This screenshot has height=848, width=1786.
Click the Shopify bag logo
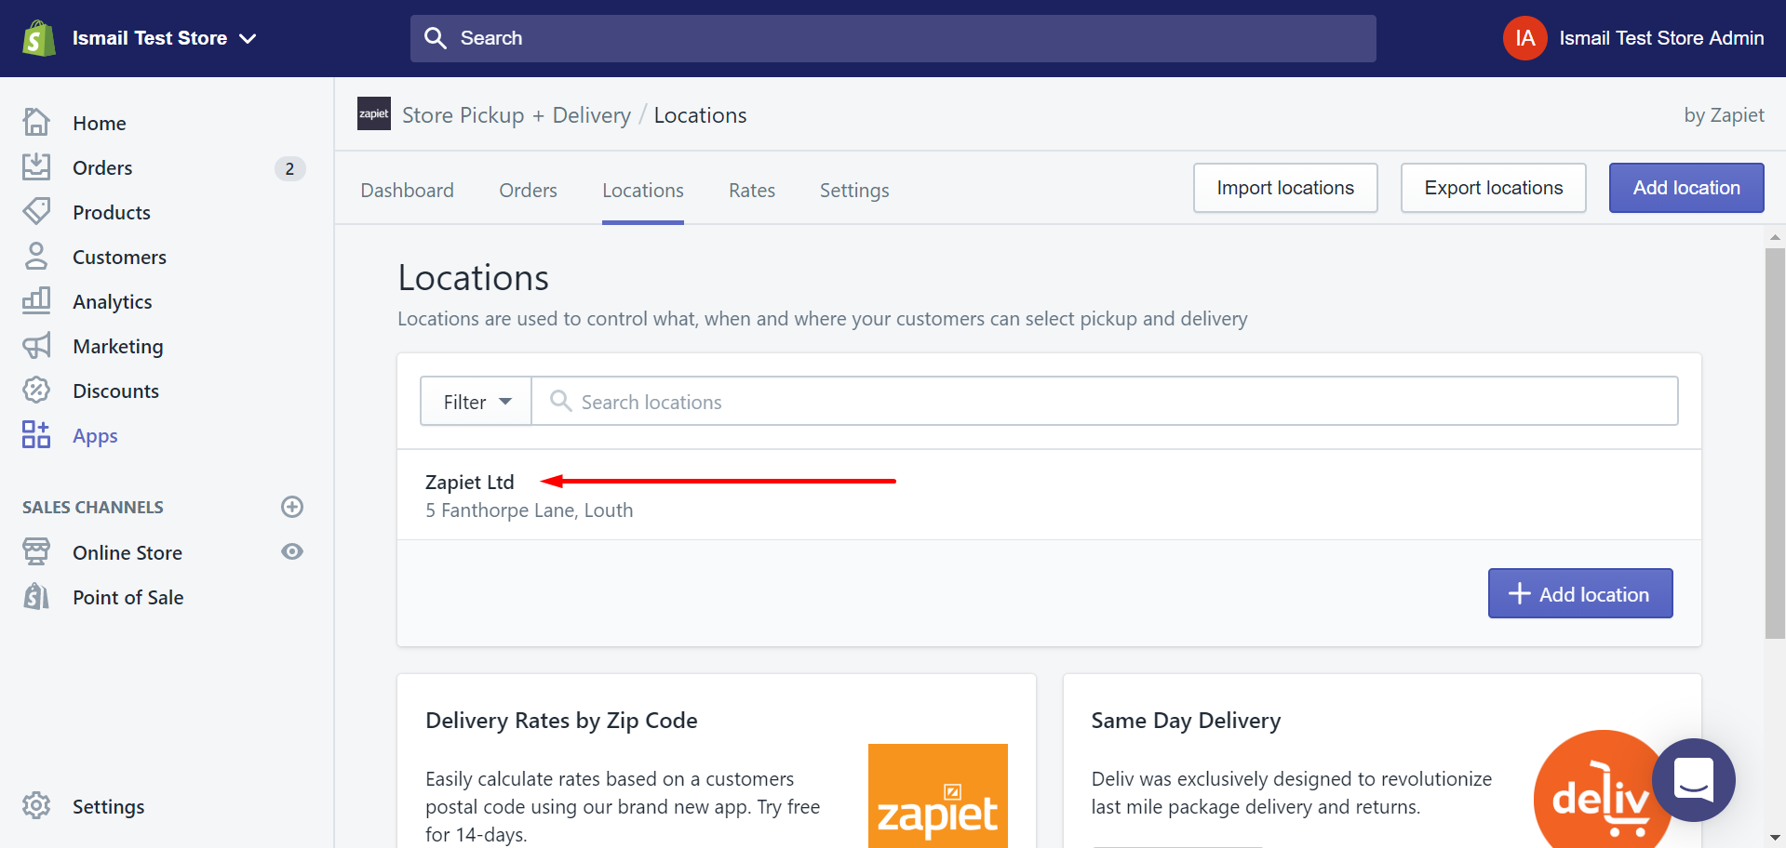pos(38,38)
